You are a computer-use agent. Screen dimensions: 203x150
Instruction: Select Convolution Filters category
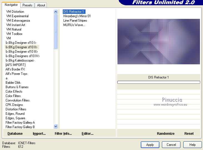coord(17,100)
